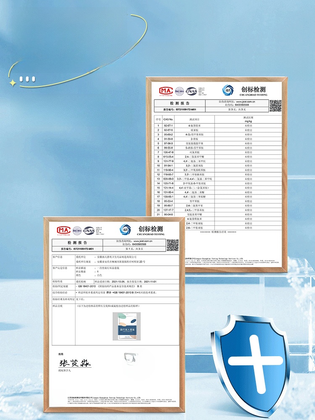
Task: Click the 检测报告 heading on page 3 report
Action: [x=179, y=103]
